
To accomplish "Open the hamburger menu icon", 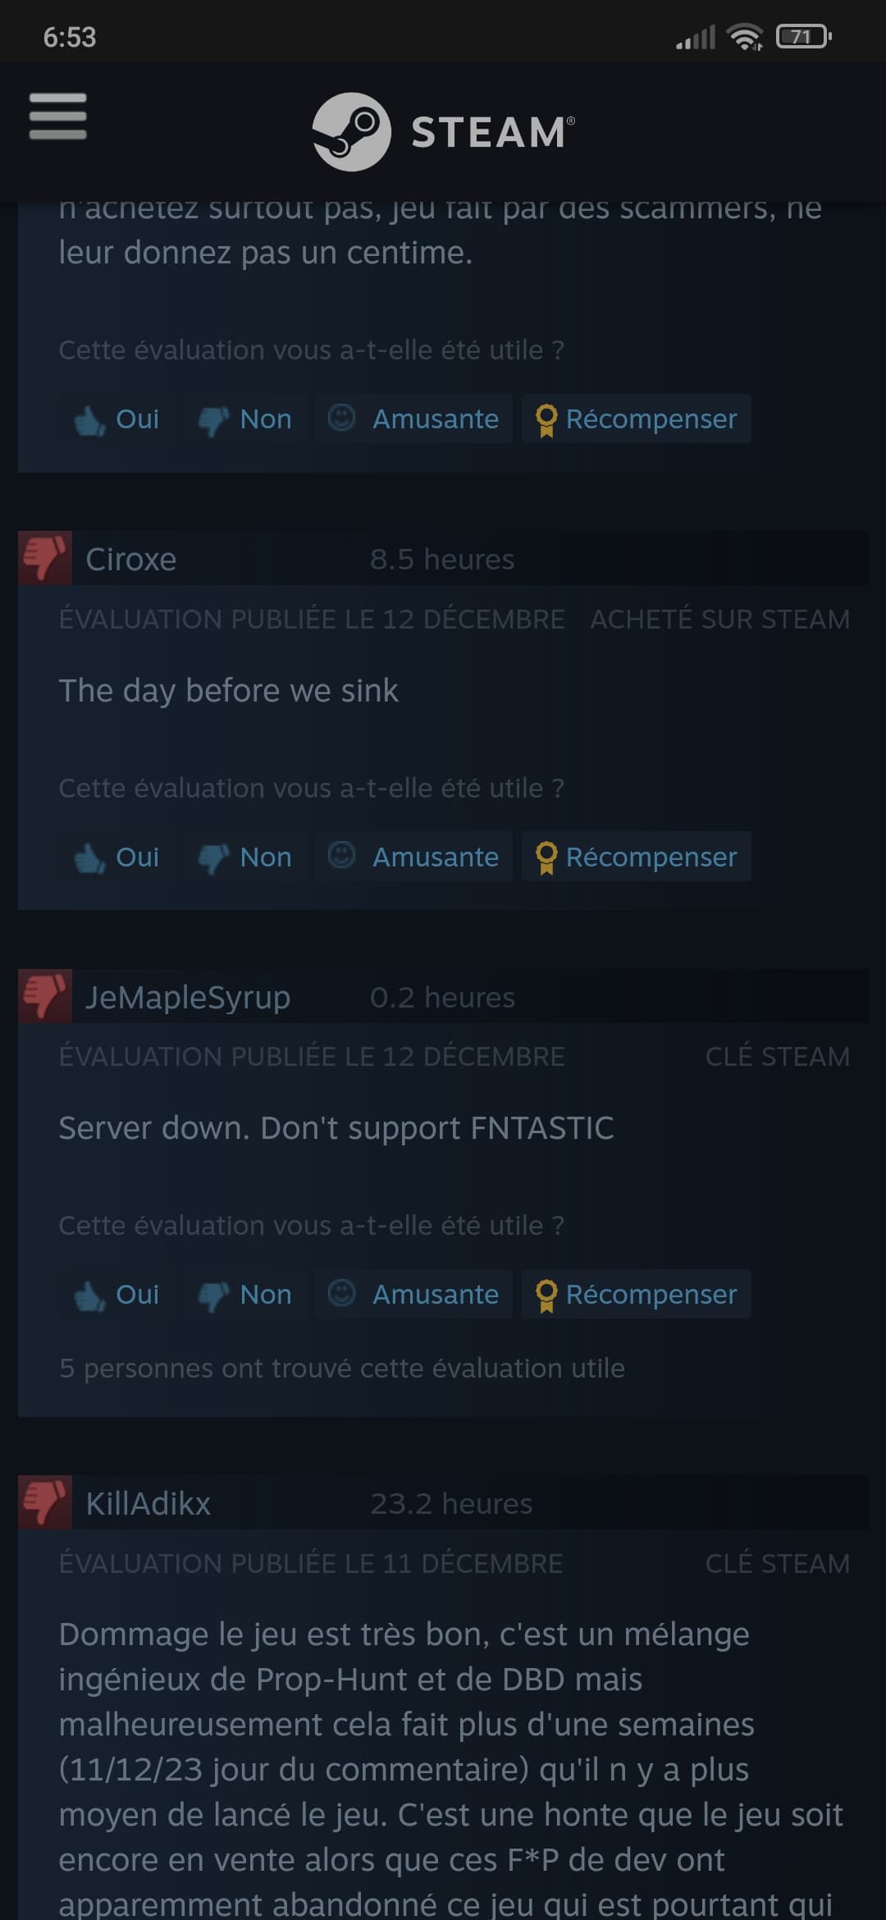I will pyautogui.click(x=57, y=116).
